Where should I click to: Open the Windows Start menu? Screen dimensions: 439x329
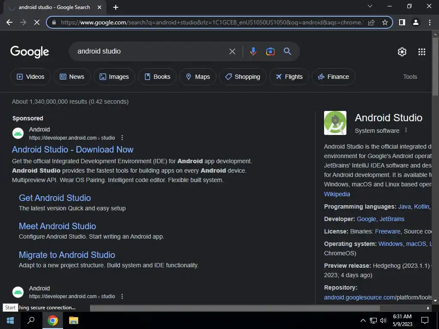point(10,320)
